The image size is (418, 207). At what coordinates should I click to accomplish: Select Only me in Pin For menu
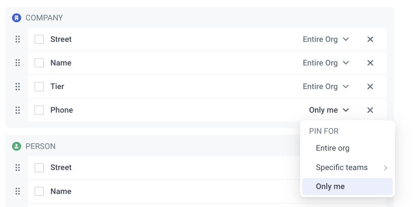coord(347,187)
